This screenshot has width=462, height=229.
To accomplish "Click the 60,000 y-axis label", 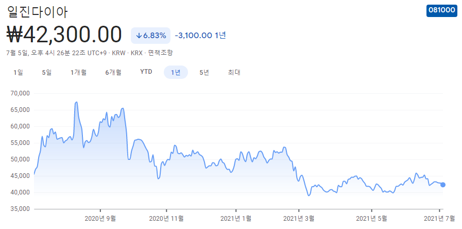I will click(20, 126).
